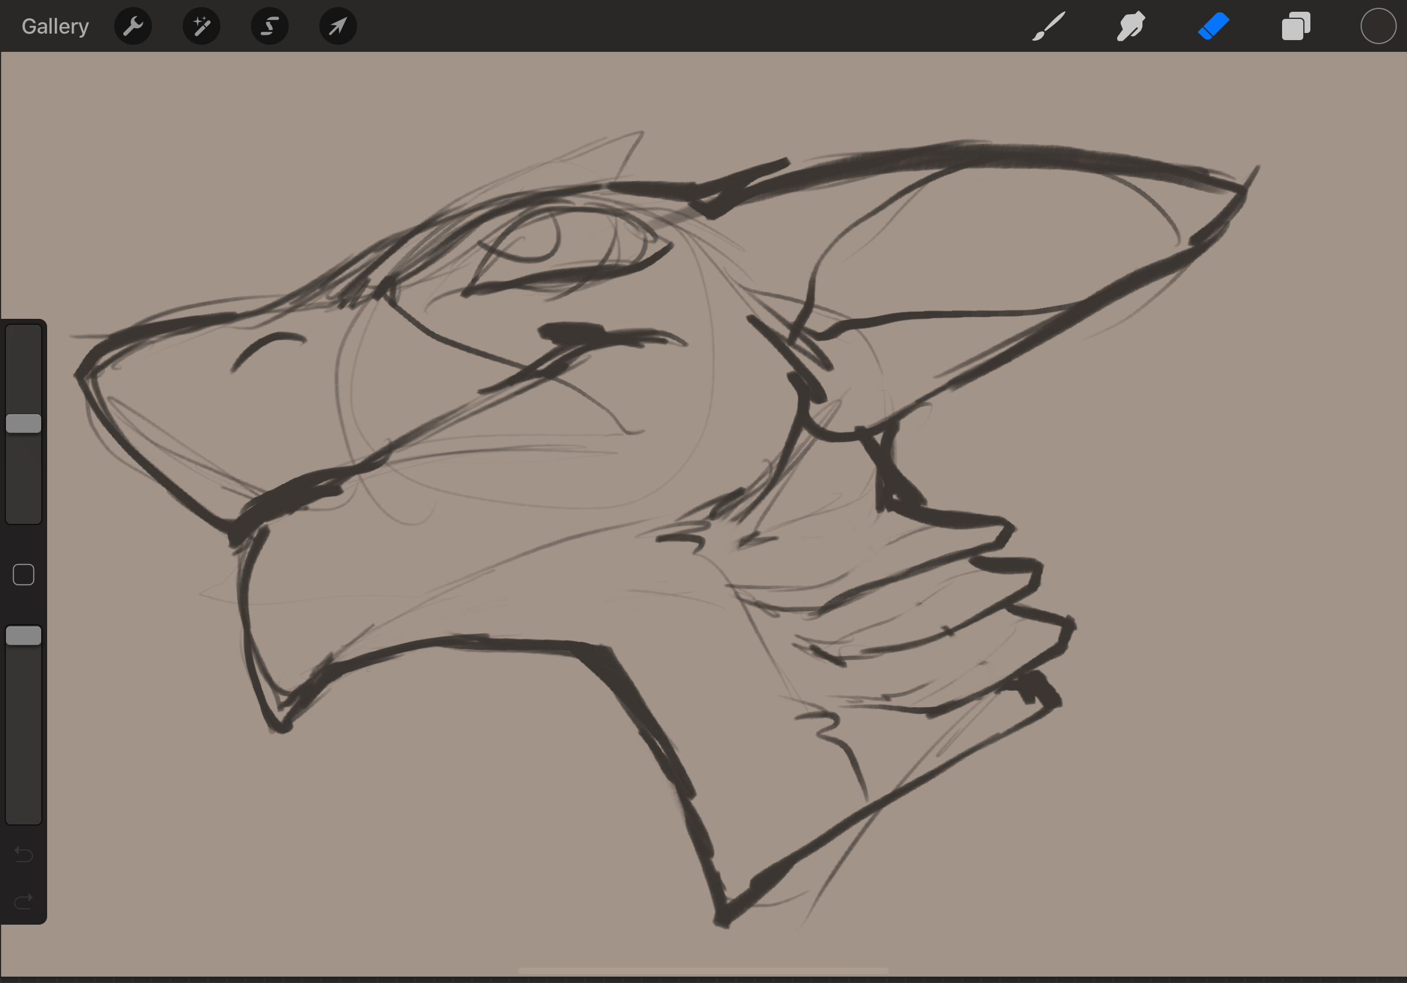Open the Actions wrench menu
Screen dimensions: 1407x983
coord(133,27)
